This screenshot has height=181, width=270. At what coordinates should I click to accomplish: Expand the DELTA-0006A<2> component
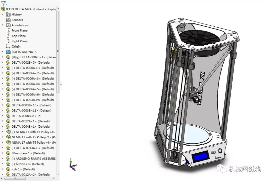pyautogui.click(x=2, y=73)
